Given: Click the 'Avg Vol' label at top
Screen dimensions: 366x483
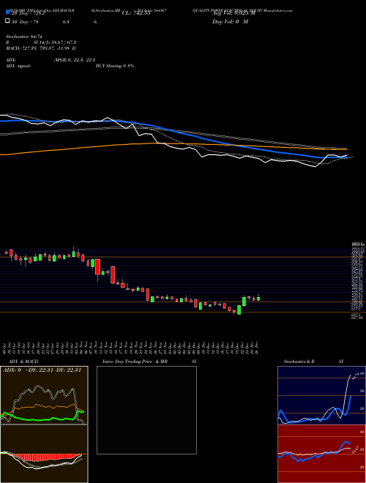Looking at the screenshot, I should (x=234, y=13).
